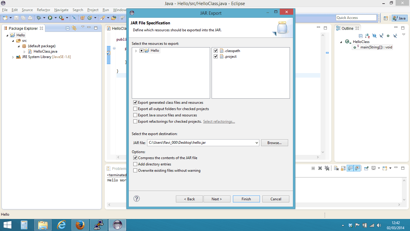Click Browse to choose JAR destination
The image size is (410, 231).
(274, 143)
